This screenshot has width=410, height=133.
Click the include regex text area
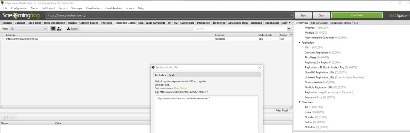coord(207,114)
